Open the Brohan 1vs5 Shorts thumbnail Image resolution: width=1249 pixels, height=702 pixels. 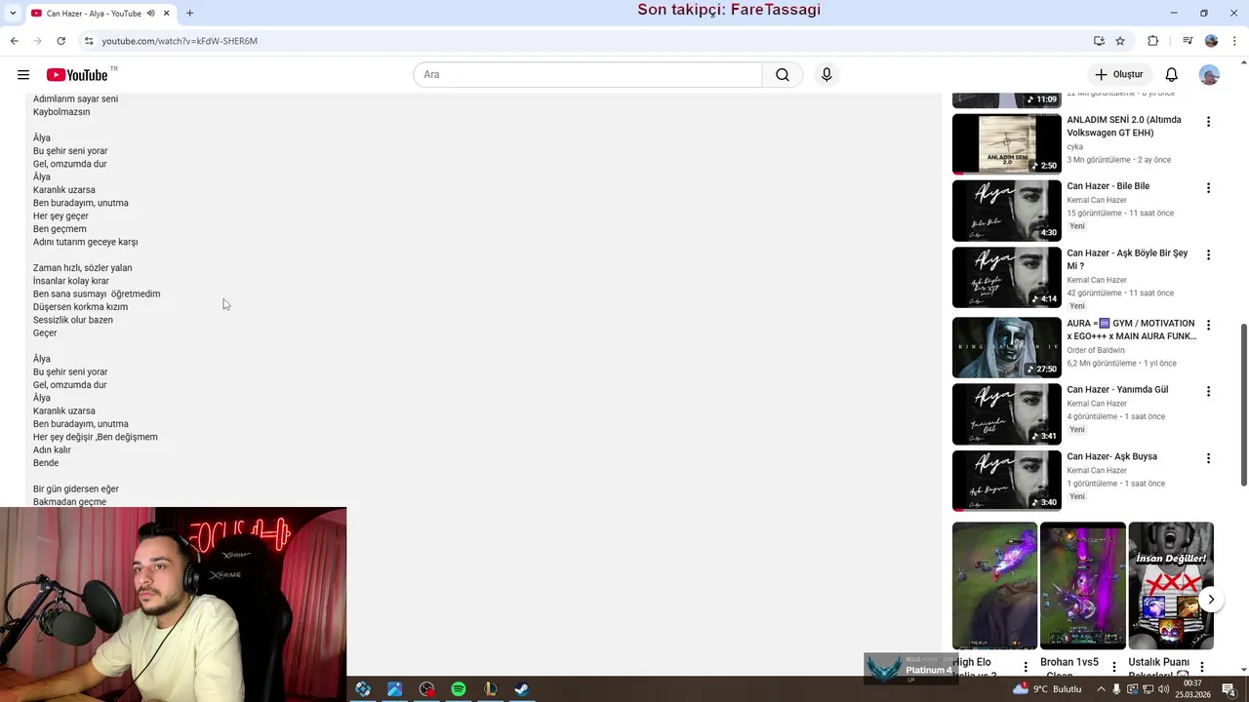(1083, 586)
